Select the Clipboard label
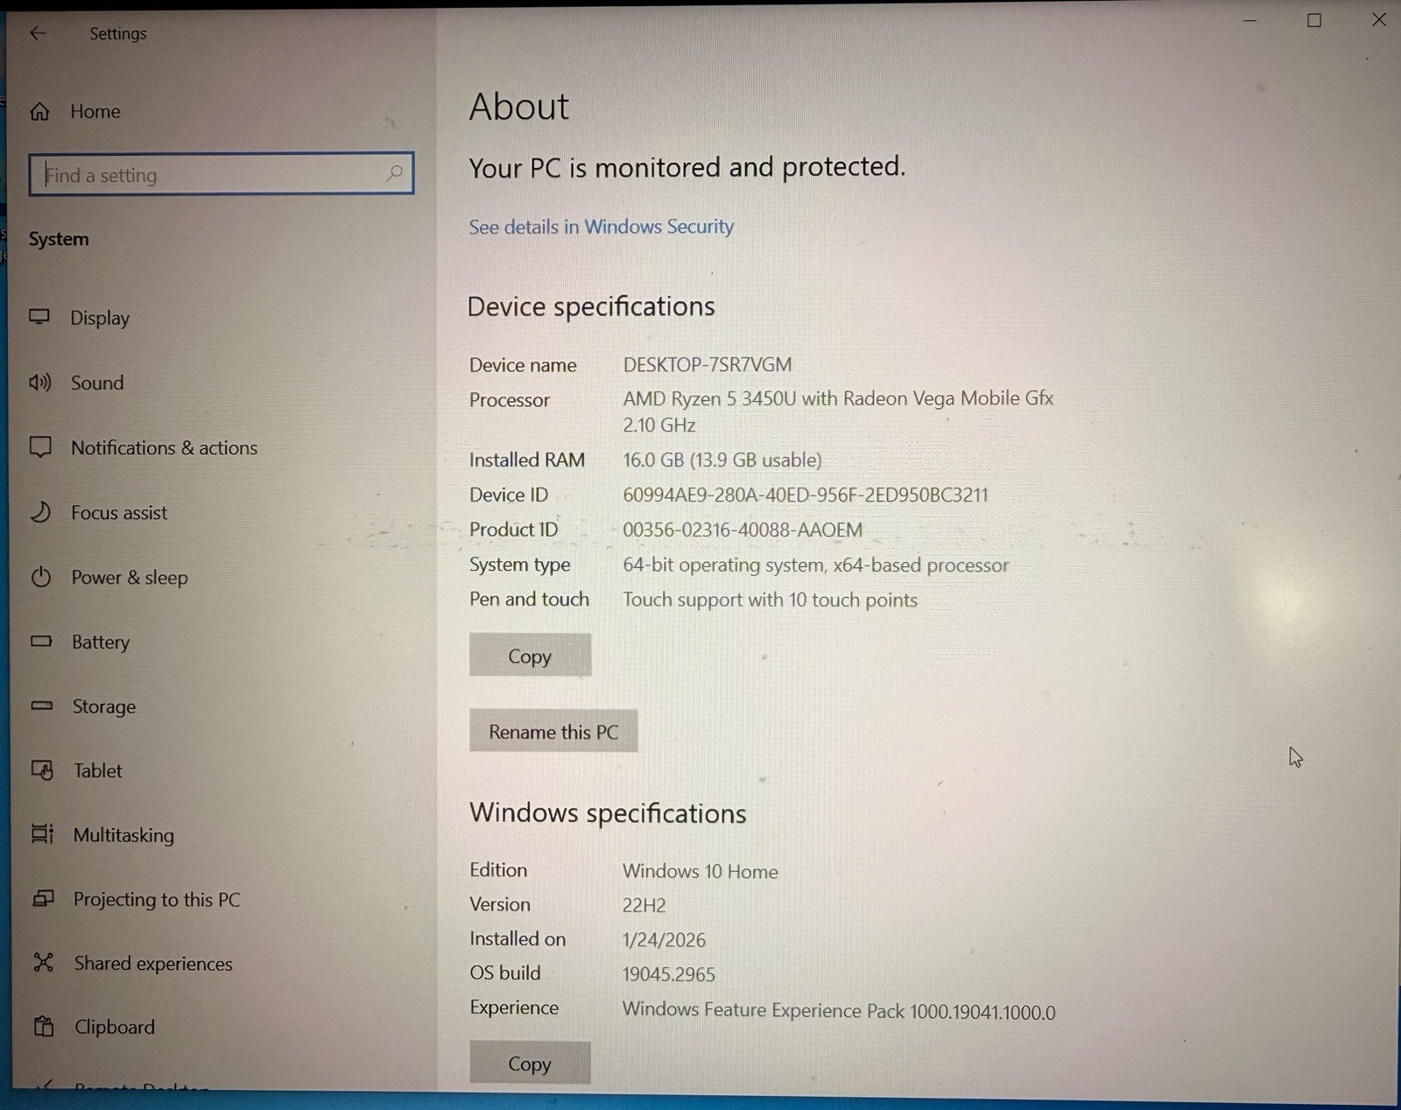 (x=115, y=1027)
